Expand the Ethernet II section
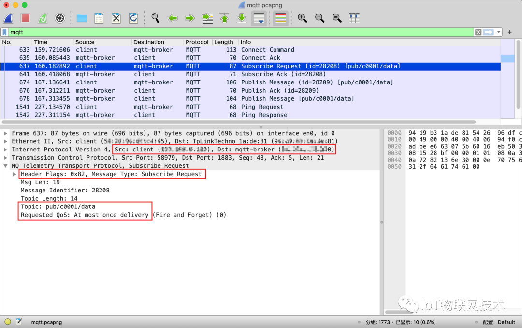 pos(6,141)
